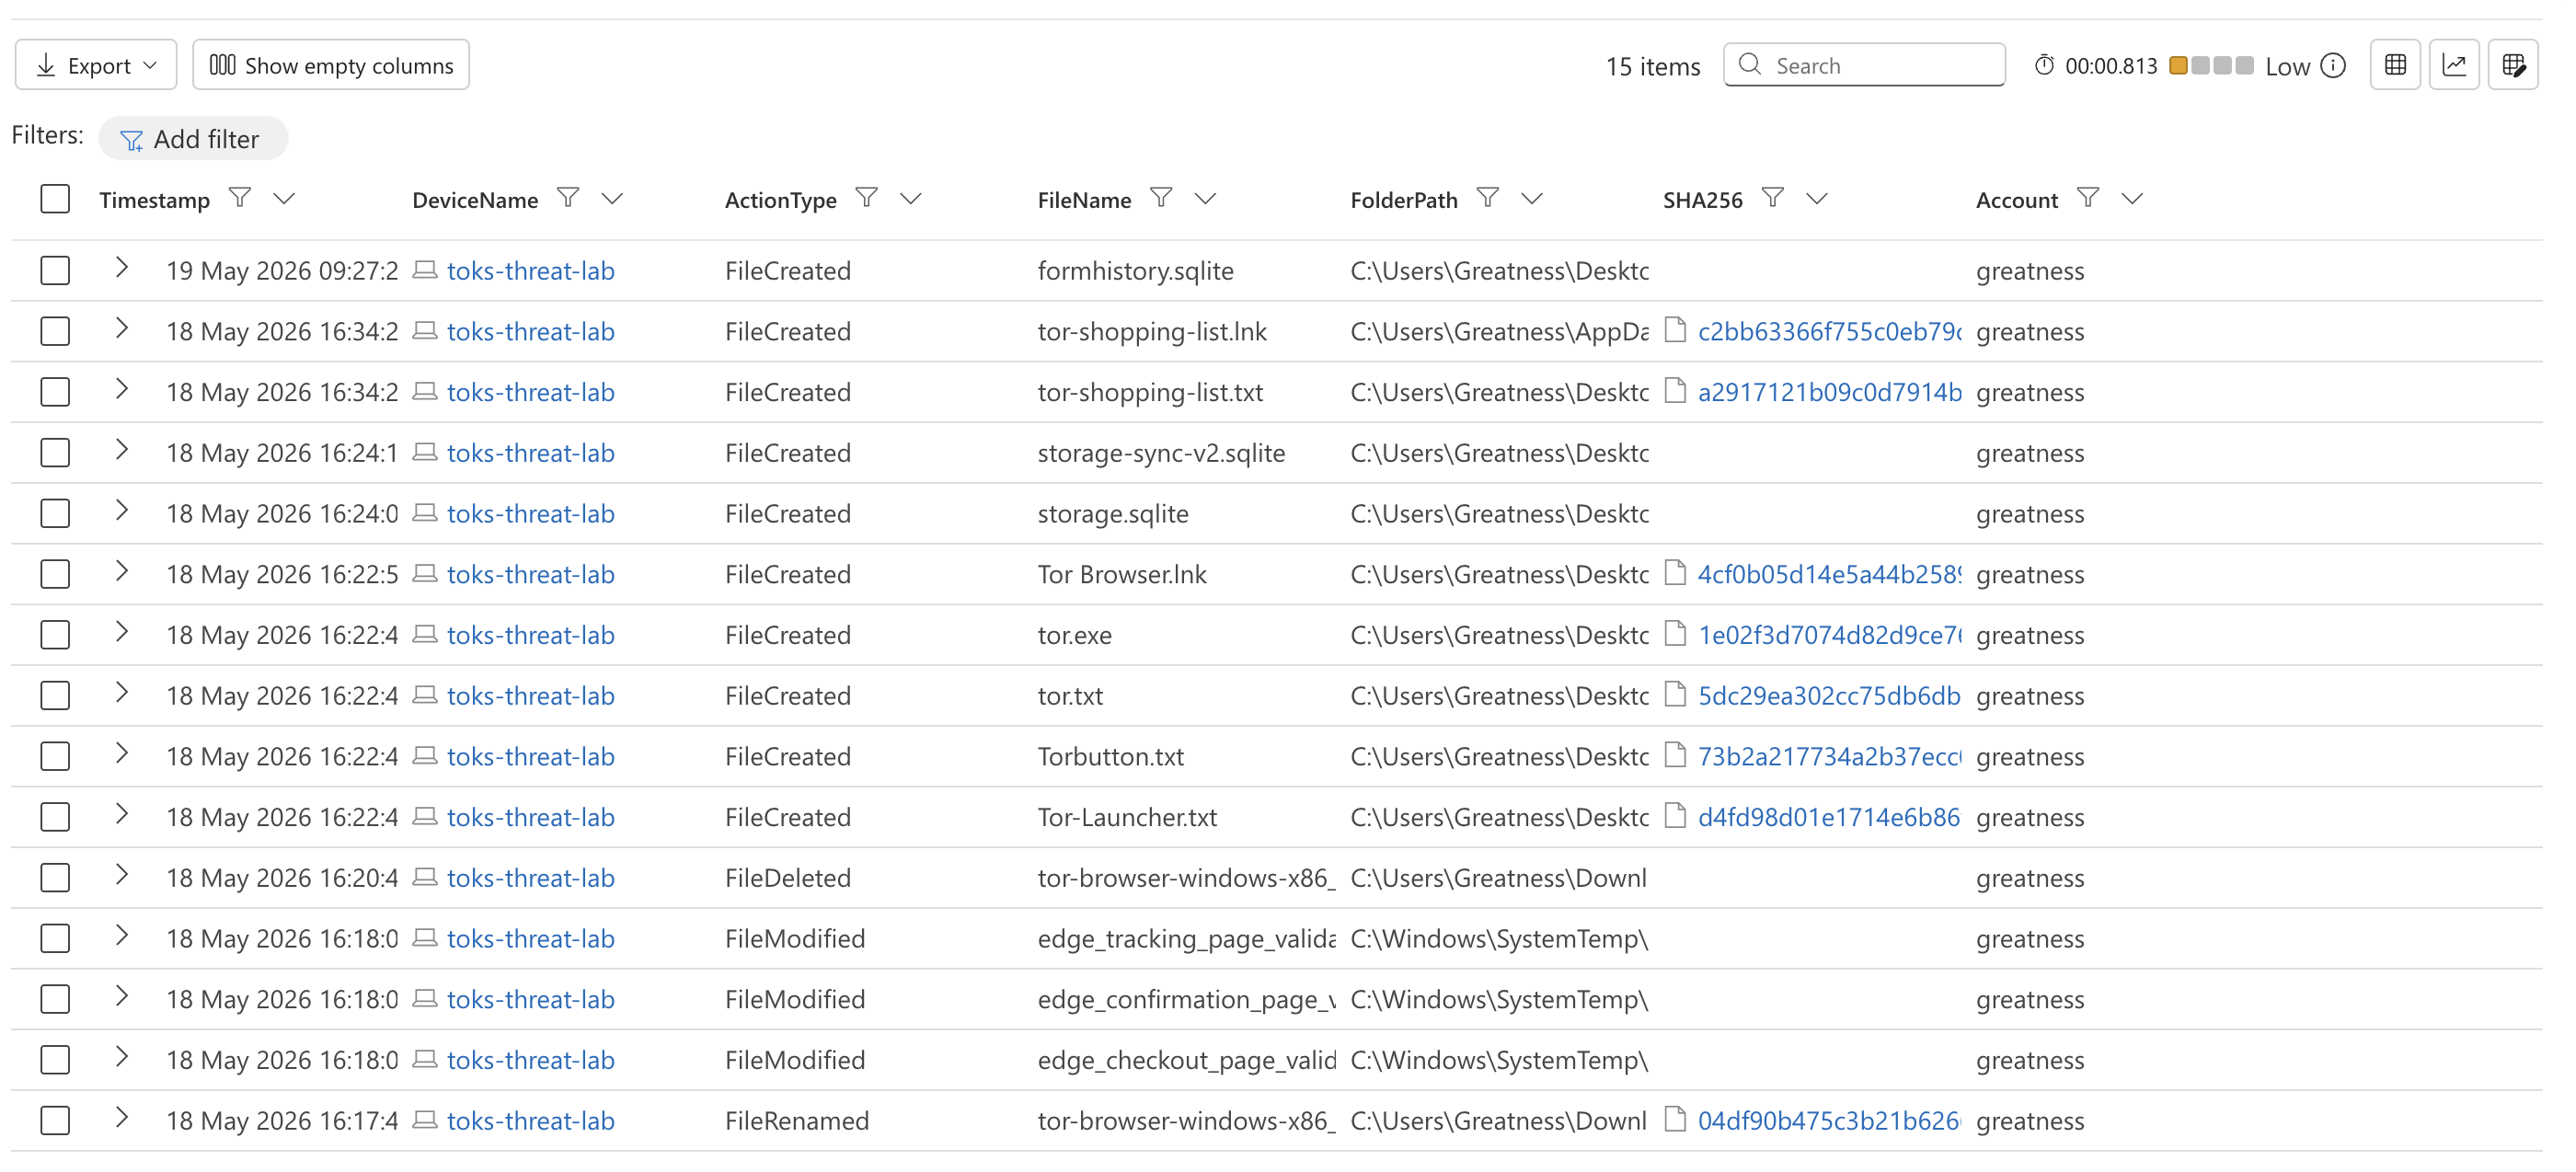Image resolution: width=2576 pixels, height=1172 pixels.
Task: Click filter icon in SHA256 column header
Action: click(x=1773, y=198)
